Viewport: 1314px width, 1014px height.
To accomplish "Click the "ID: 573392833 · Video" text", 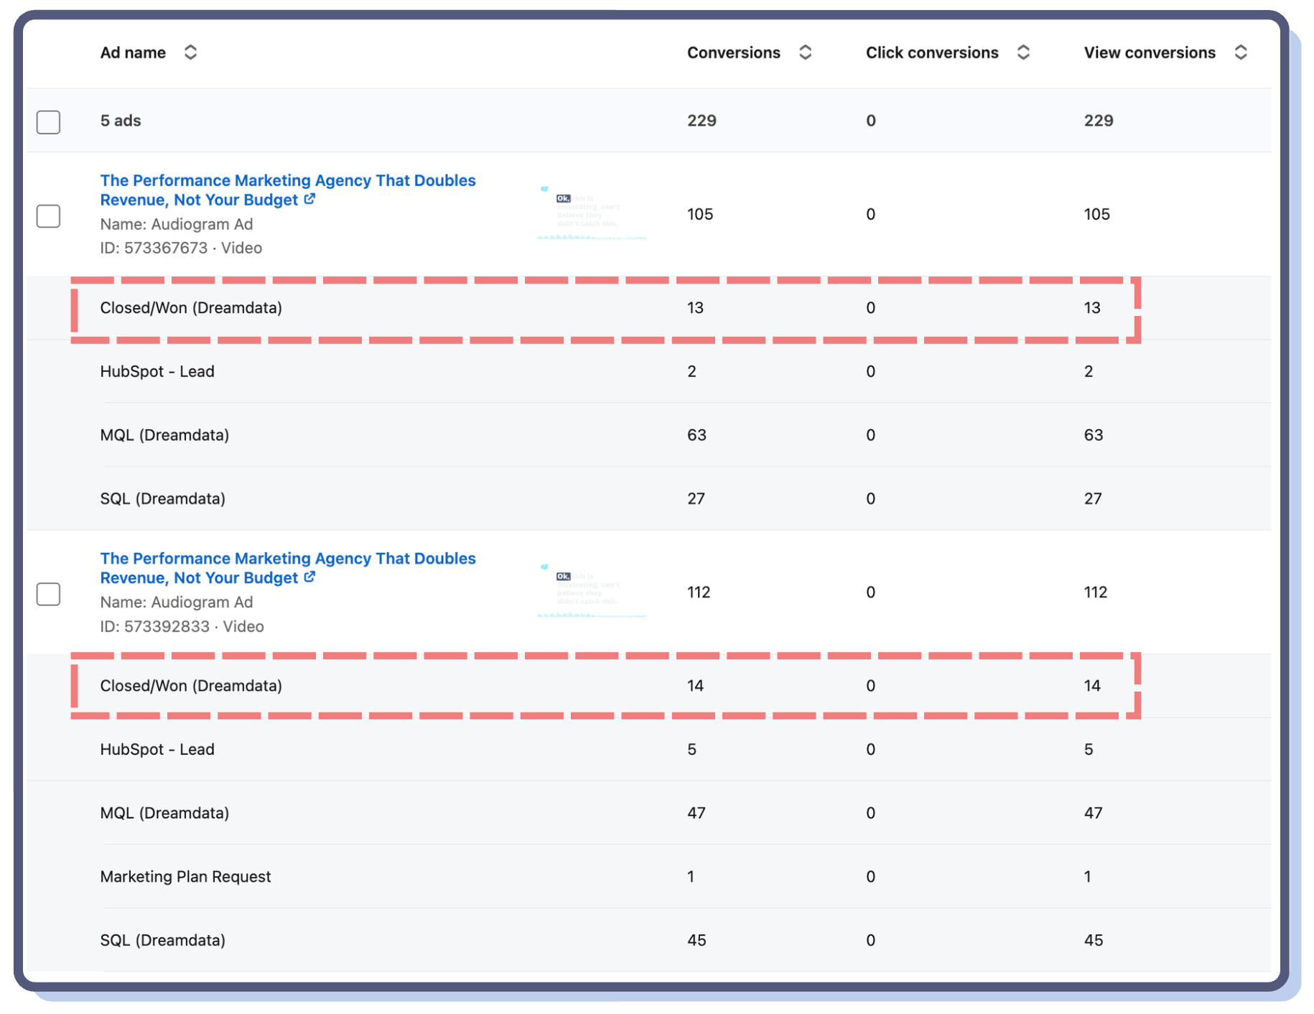I will [x=182, y=626].
